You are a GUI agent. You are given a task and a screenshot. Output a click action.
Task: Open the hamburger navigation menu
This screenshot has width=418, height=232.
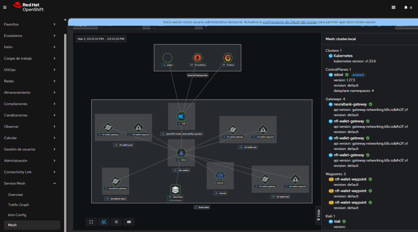click(x=5, y=7)
